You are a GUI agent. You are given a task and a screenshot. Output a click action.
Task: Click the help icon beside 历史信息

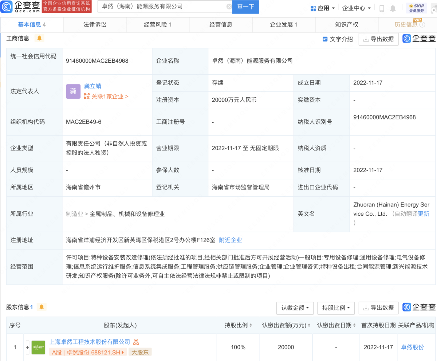(x=422, y=25)
